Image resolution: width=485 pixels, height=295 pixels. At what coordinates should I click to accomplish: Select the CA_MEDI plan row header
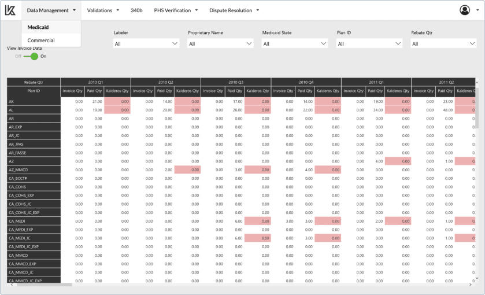coord(34,221)
